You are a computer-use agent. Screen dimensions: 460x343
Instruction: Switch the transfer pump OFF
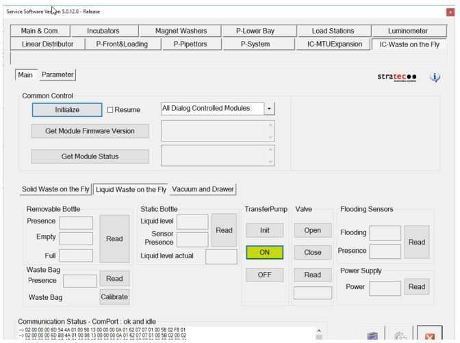pyautogui.click(x=265, y=275)
